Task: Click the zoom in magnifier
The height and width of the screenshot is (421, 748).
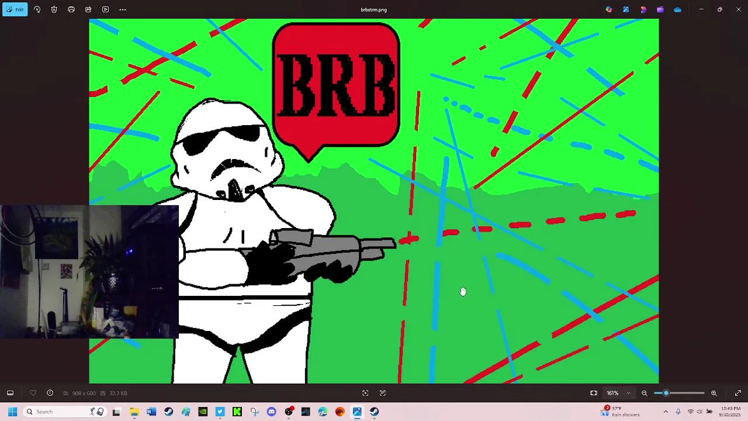Action: coord(714,393)
